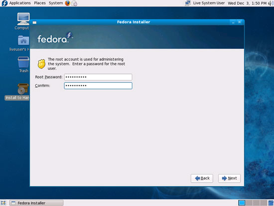This screenshot has height=206, width=274.
Task: Click the network status icon in panel
Action: click(188, 3)
